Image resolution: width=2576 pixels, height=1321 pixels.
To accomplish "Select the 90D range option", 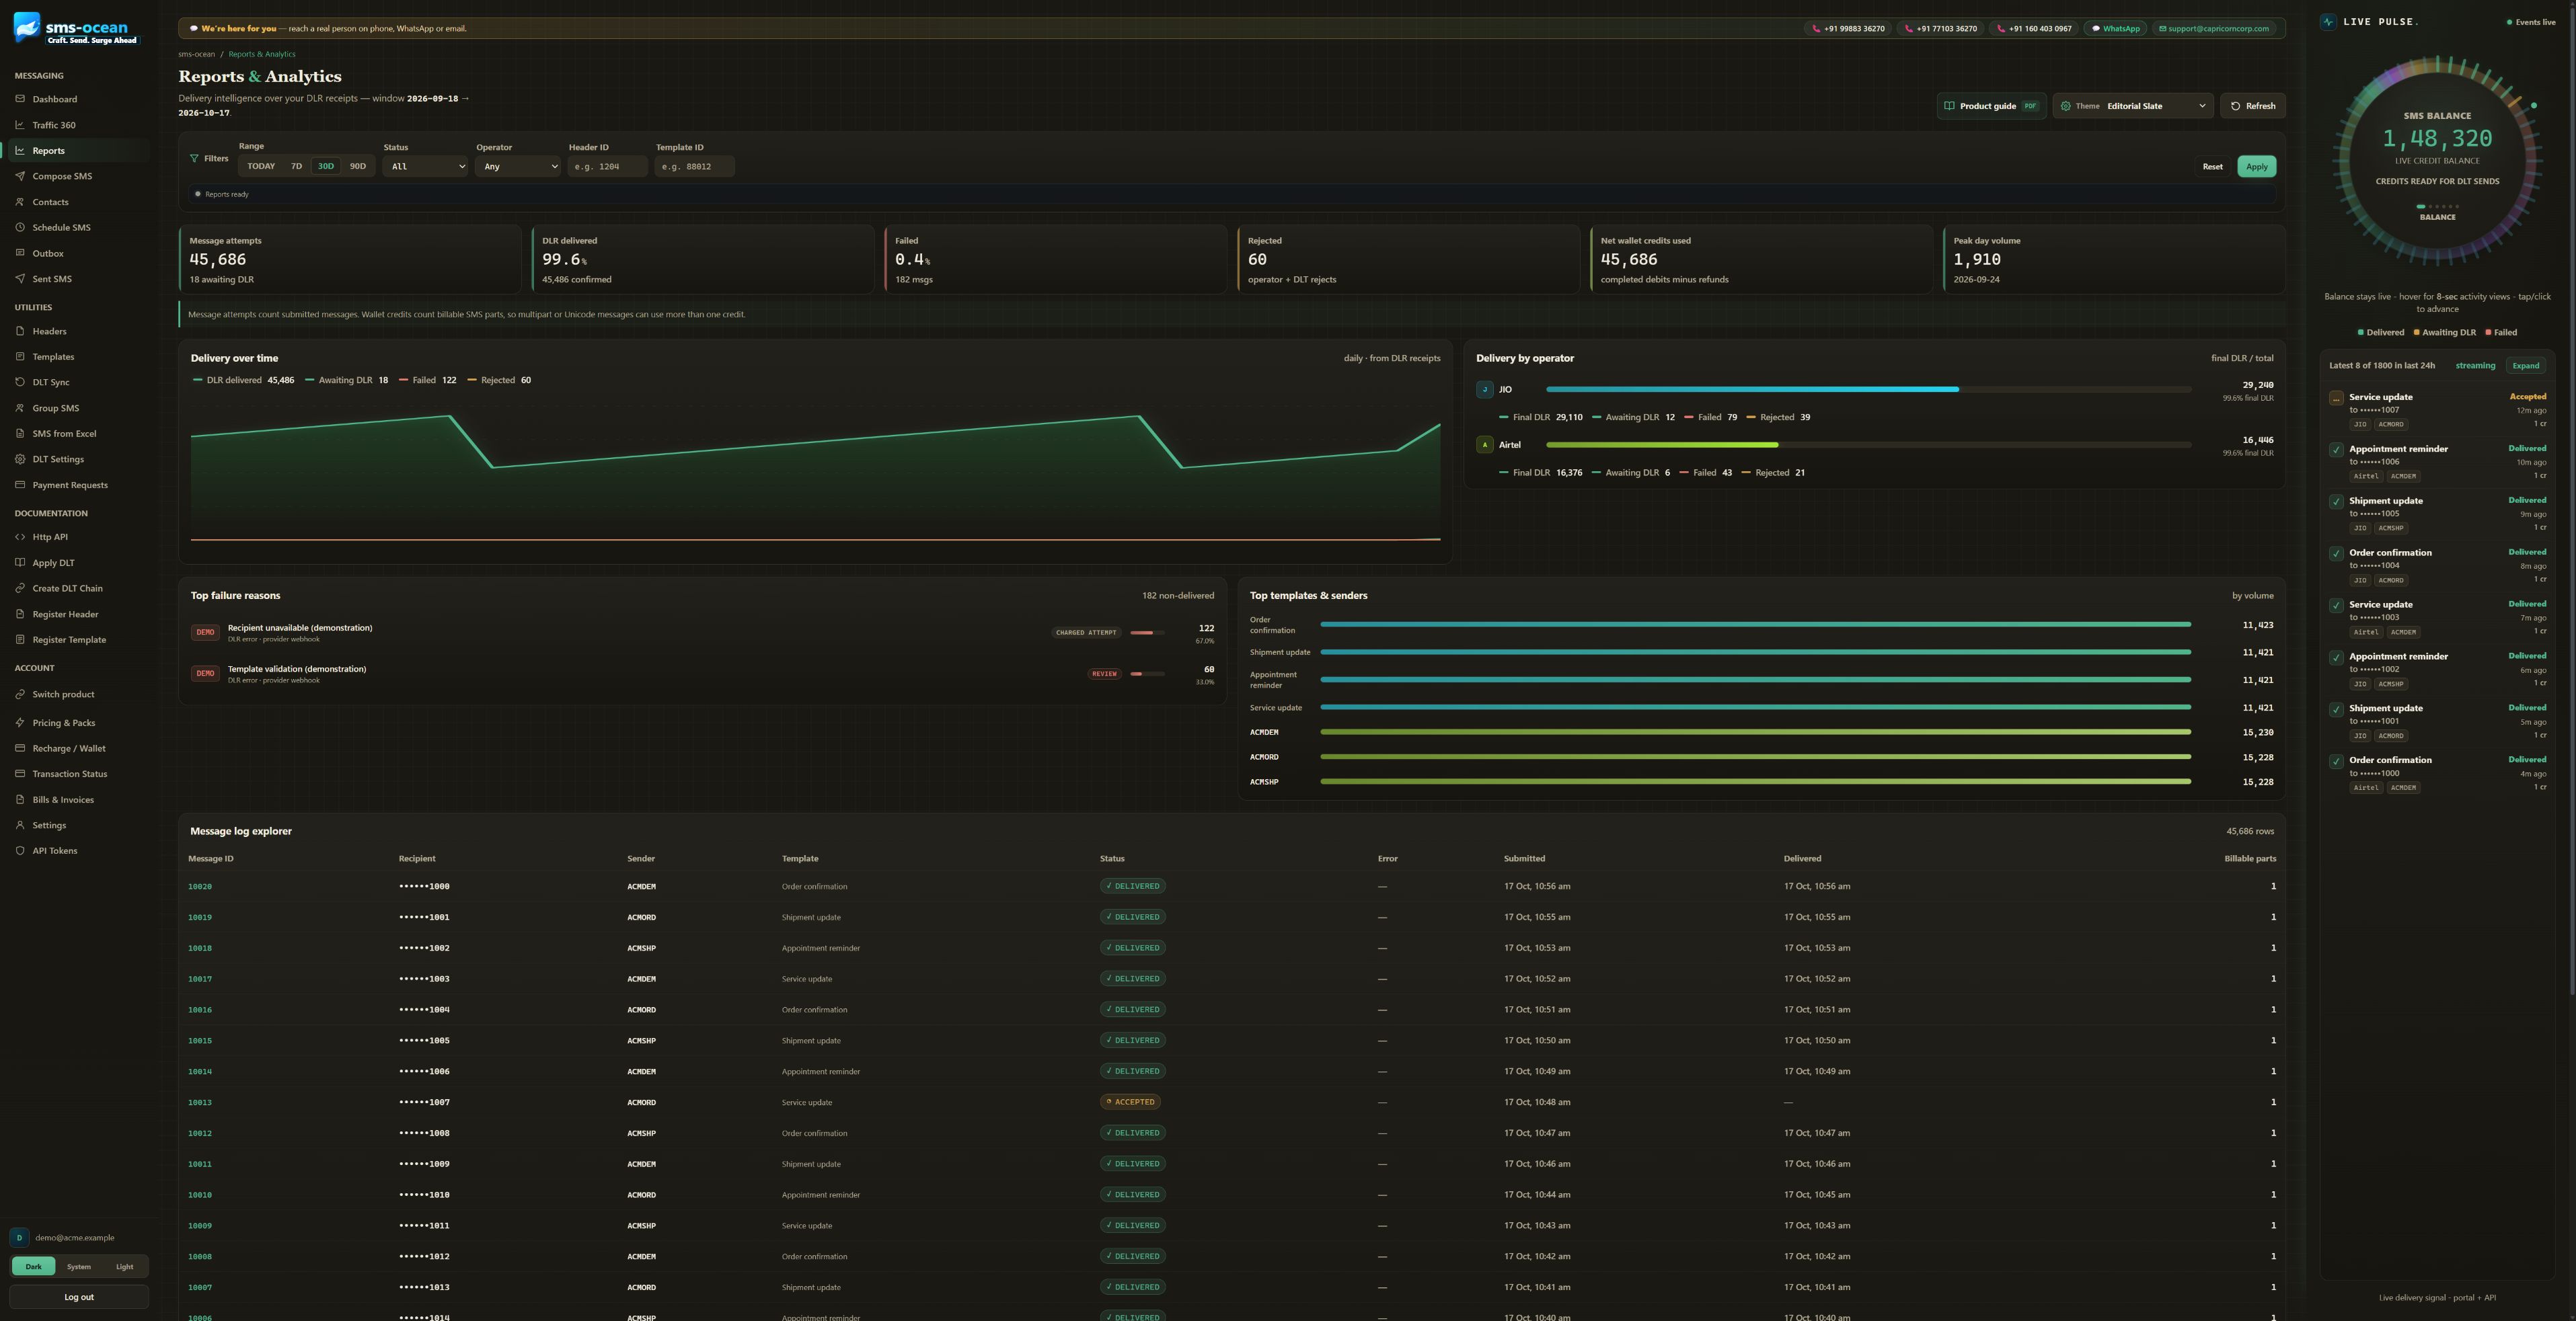I will click(x=358, y=167).
